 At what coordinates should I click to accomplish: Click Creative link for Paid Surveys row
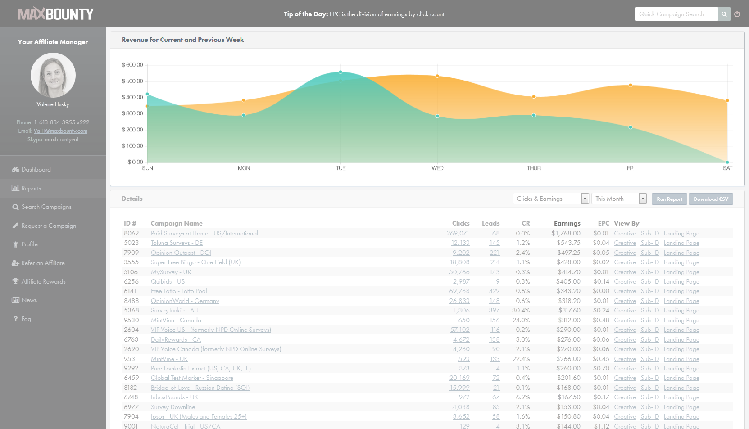click(625, 233)
